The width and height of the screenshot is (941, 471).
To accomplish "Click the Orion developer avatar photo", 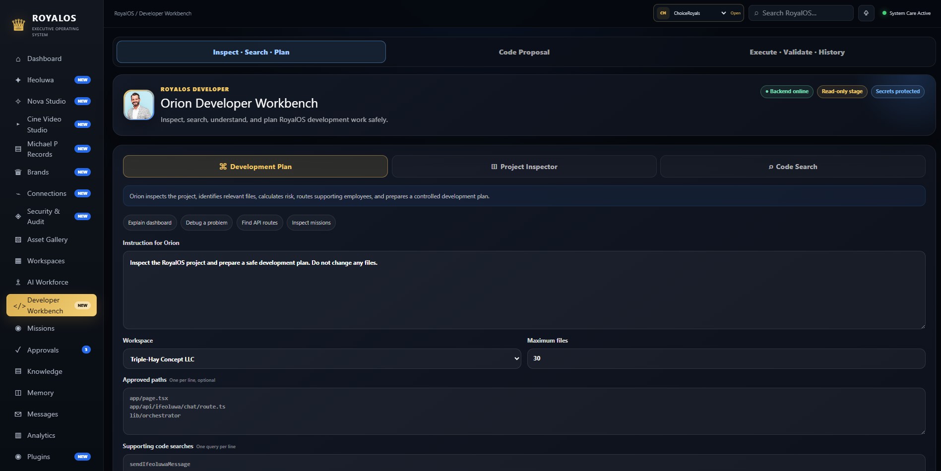I will pyautogui.click(x=139, y=105).
